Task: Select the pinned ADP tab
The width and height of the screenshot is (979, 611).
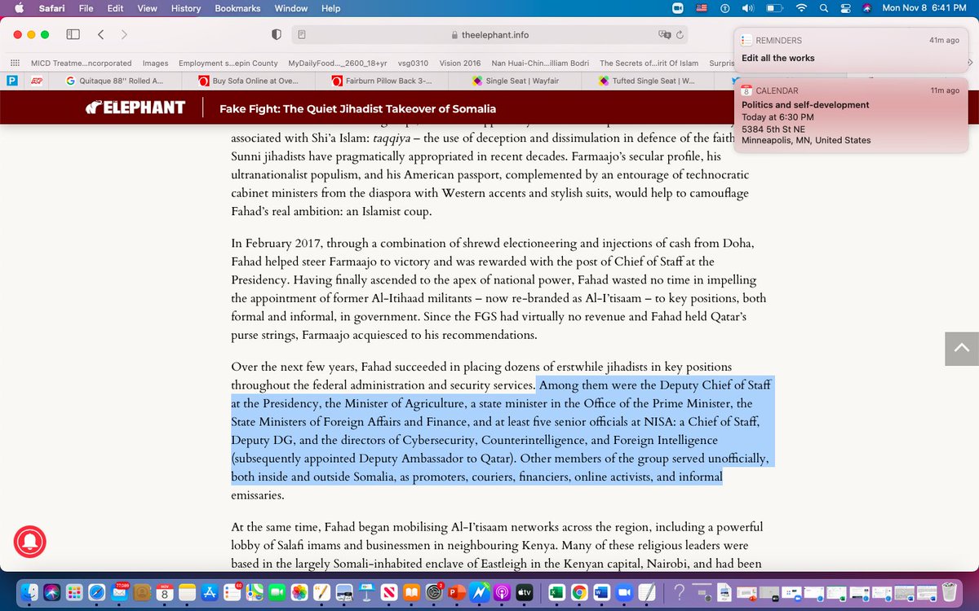Action: (37, 81)
